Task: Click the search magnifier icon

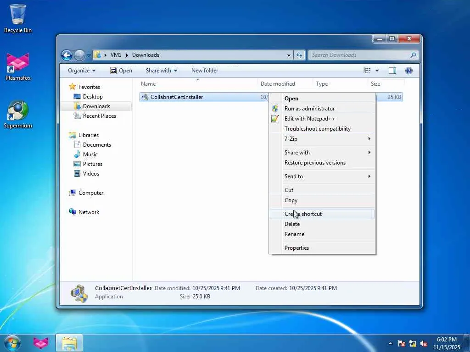Action: coord(413,55)
